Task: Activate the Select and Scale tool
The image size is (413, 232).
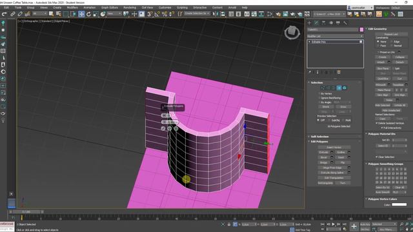Action: click(x=96, y=14)
